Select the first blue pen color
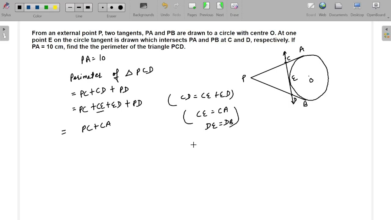Screen dimensions: 391x220 [28, 7]
